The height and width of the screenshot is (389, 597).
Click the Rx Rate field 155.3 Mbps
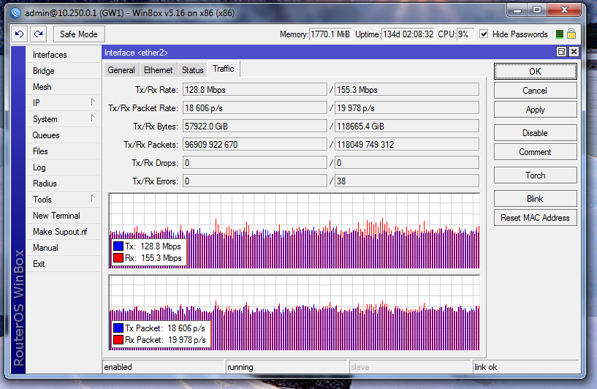[406, 89]
